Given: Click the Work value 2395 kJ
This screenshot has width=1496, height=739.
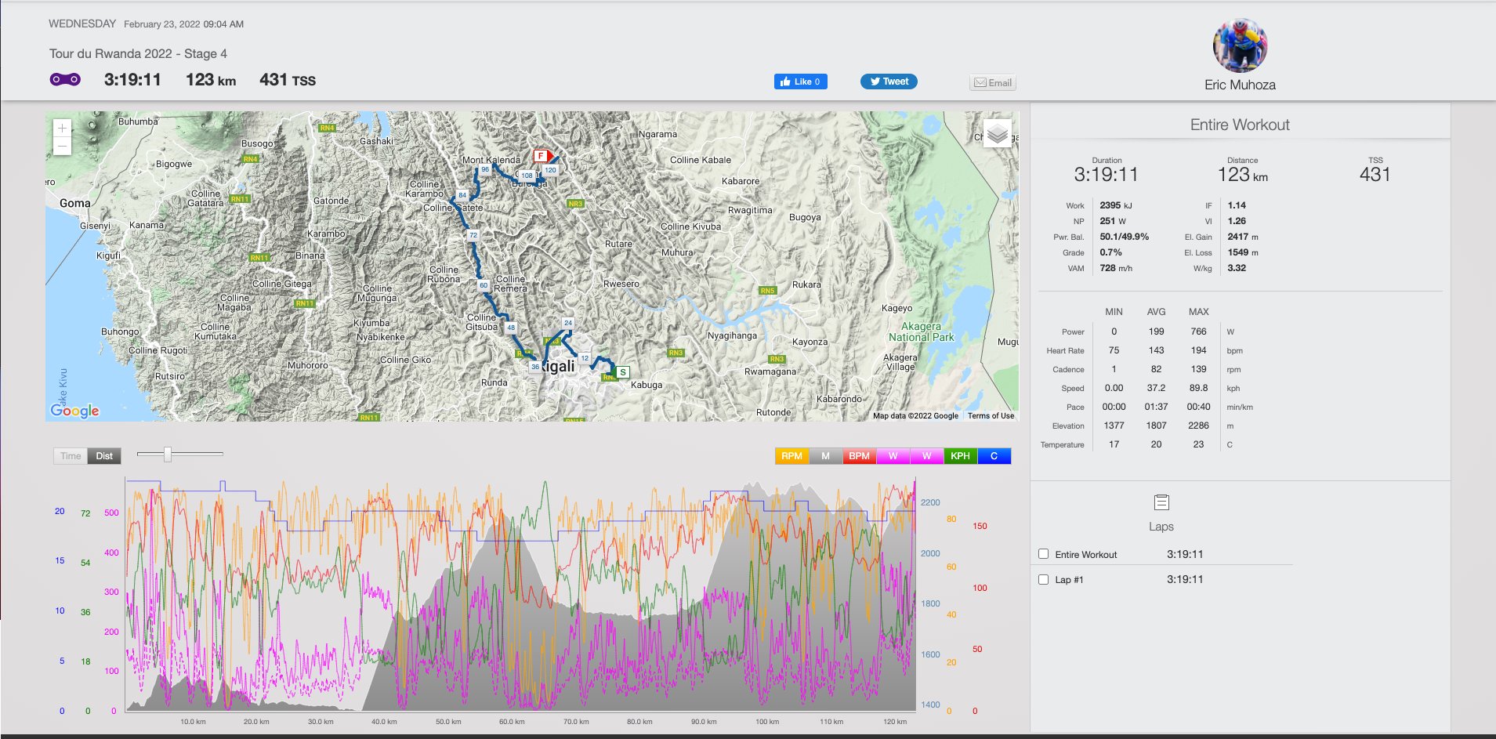Looking at the screenshot, I should pos(1115,205).
